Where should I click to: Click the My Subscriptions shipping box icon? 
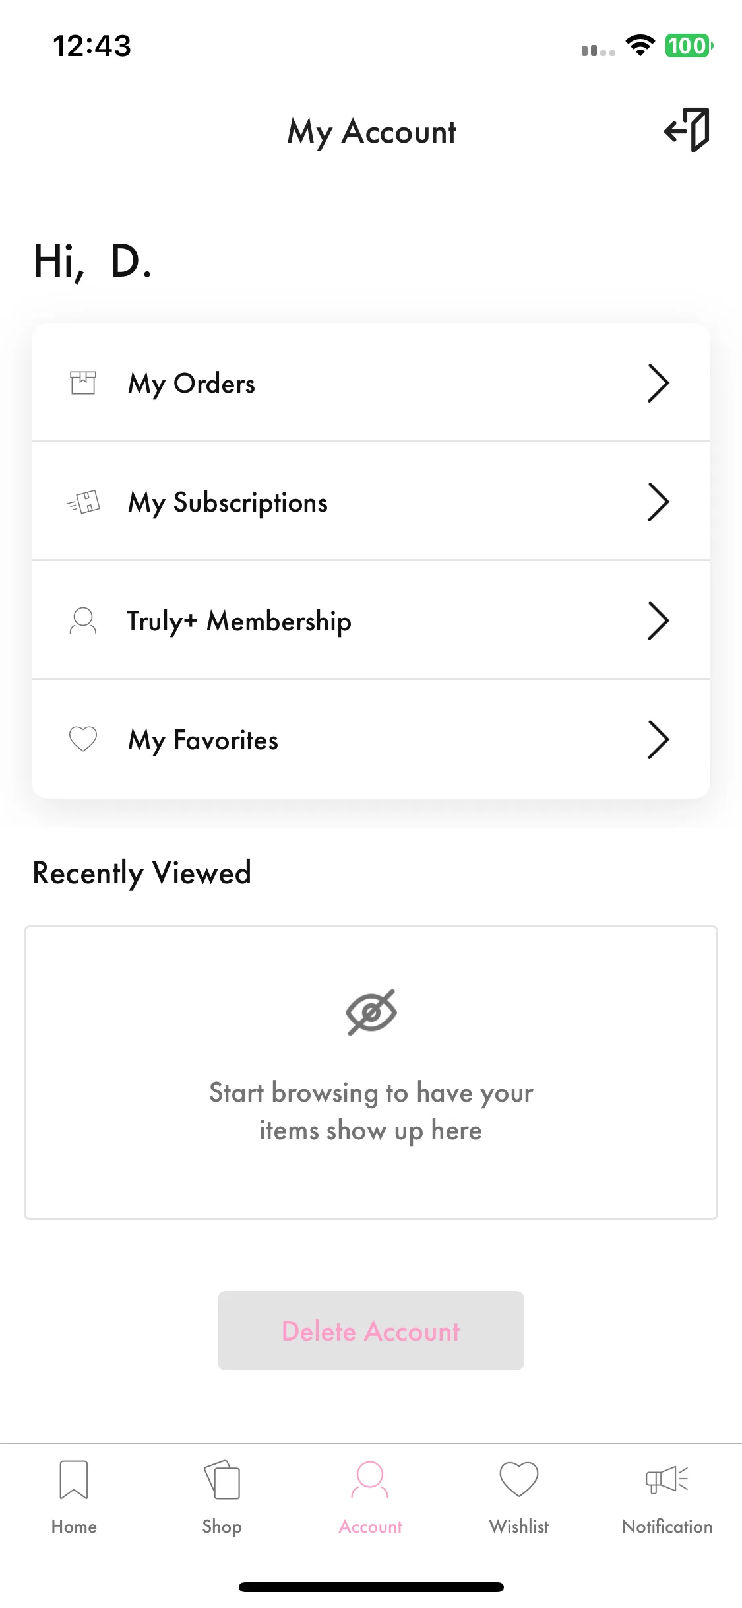pos(83,502)
